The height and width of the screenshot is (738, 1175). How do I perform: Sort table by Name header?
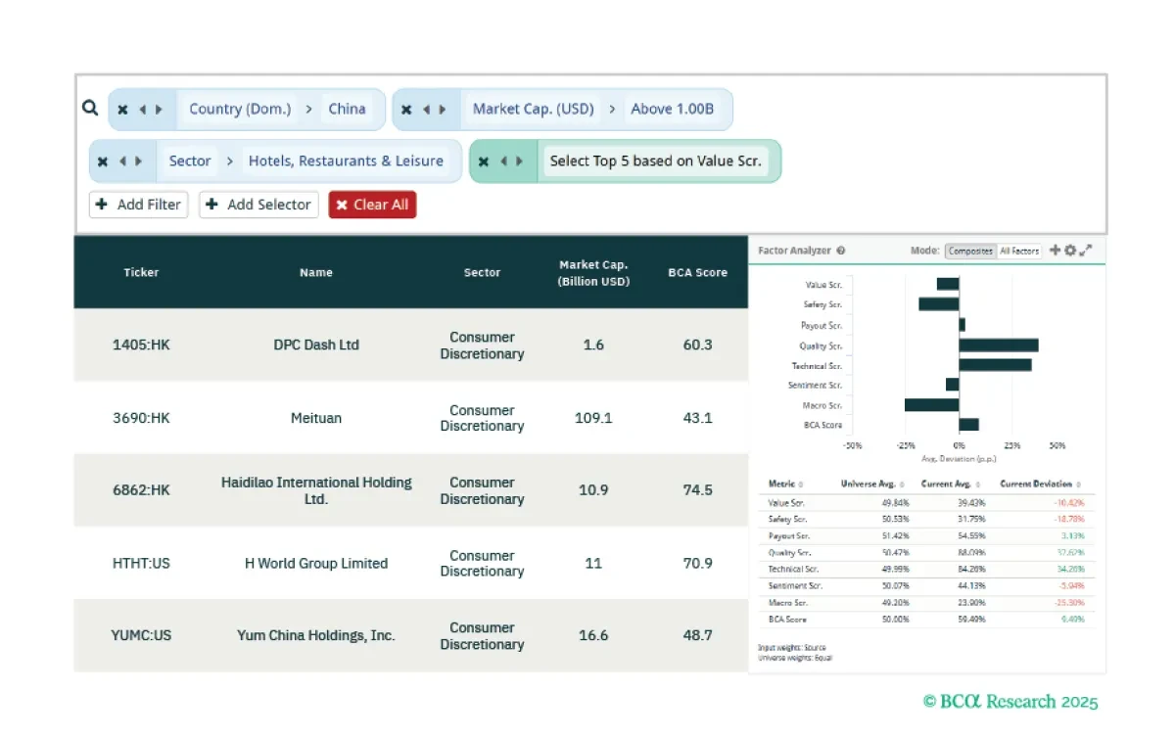(x=316, y=273)
